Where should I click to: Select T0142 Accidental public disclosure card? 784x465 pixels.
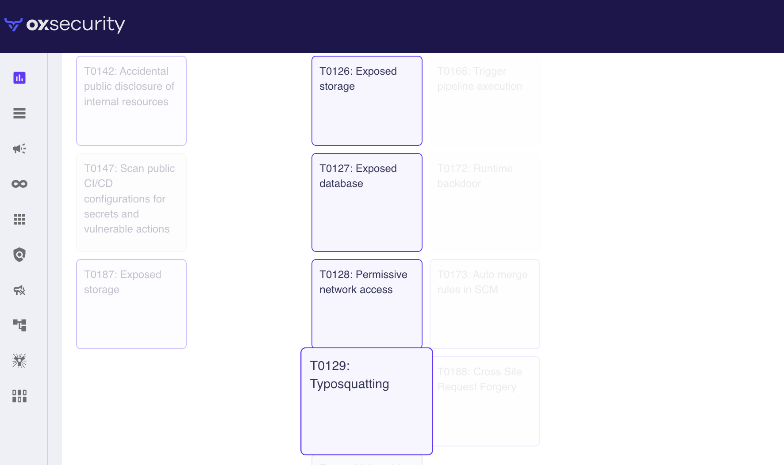[x=131, y=101]
